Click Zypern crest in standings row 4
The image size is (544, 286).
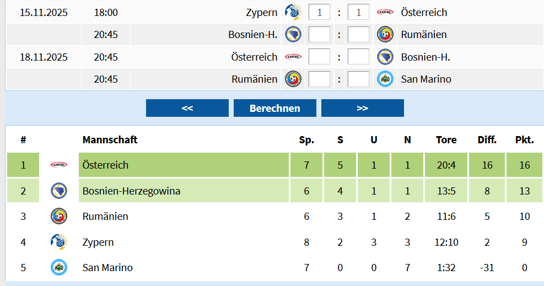[x=59, y=242]
